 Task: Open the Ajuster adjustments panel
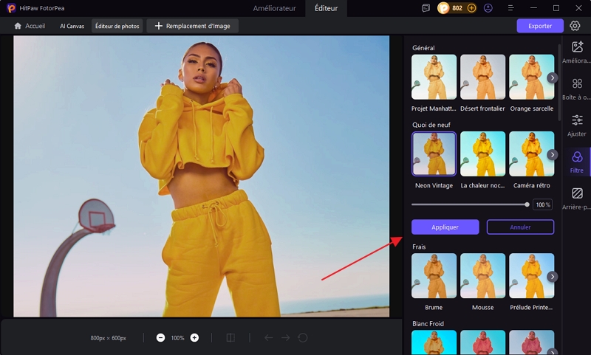(x=577, y=123)
